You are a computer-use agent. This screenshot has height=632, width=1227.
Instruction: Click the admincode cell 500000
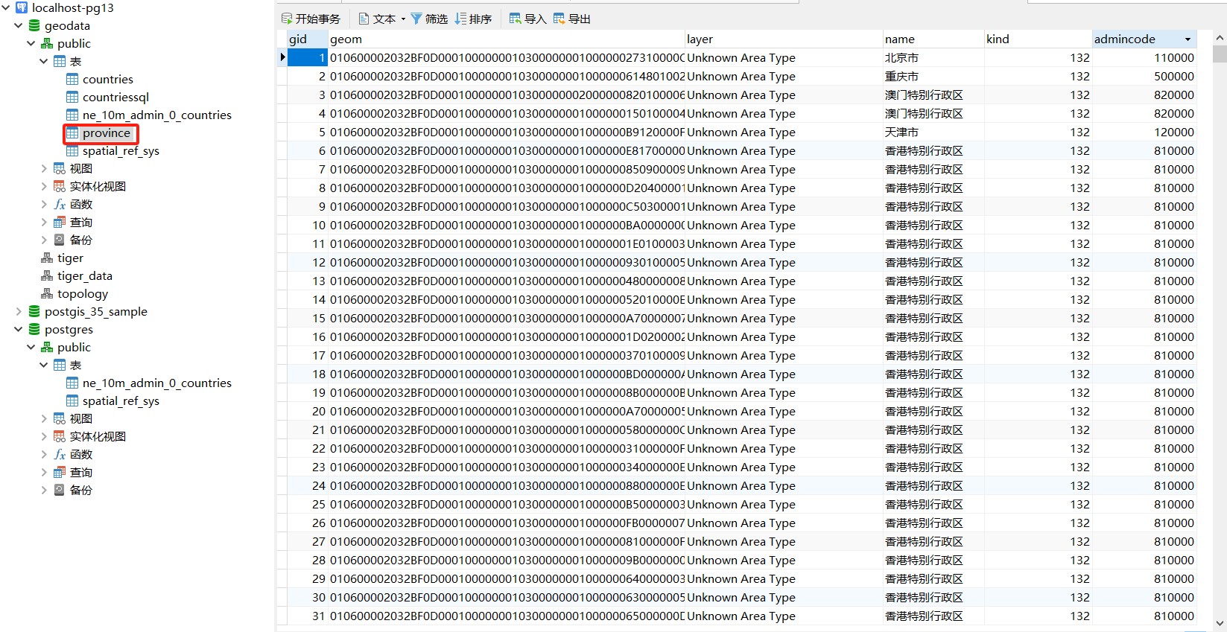coord(1144,76)
